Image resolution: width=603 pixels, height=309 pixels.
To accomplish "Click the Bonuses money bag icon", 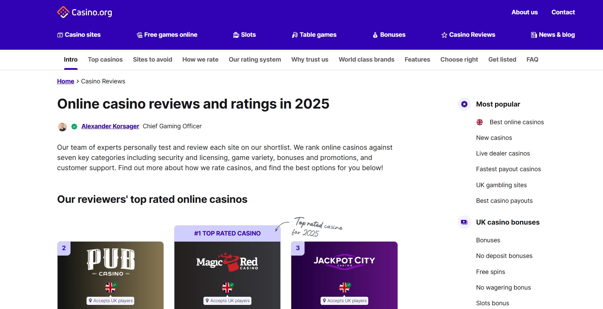I will (375, 35).
